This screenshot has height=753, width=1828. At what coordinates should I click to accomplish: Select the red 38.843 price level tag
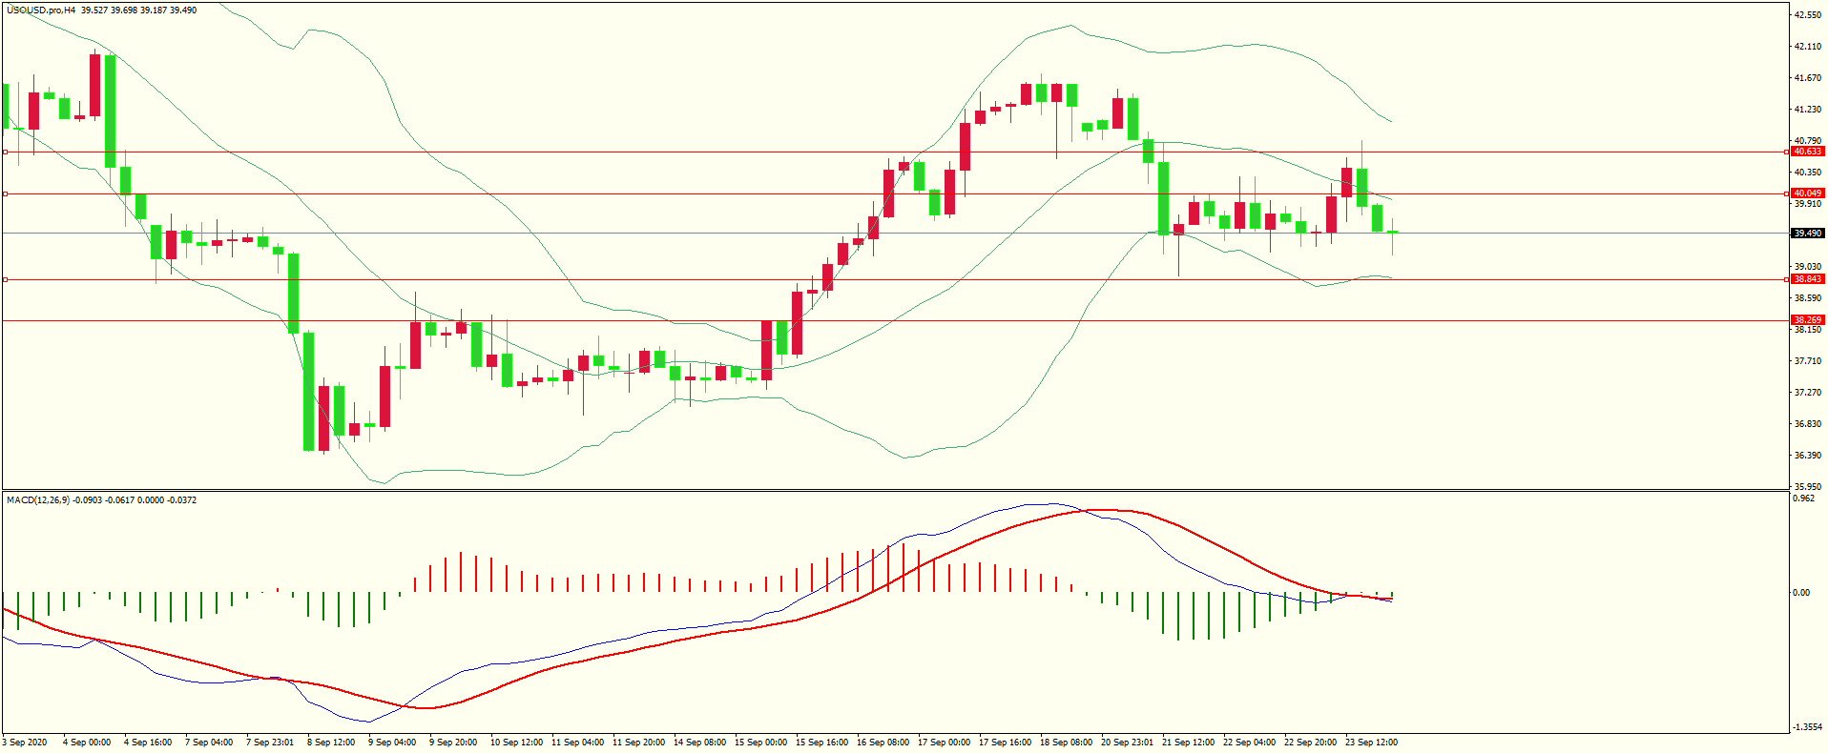pyautogui.click(x=1807, y=279)
